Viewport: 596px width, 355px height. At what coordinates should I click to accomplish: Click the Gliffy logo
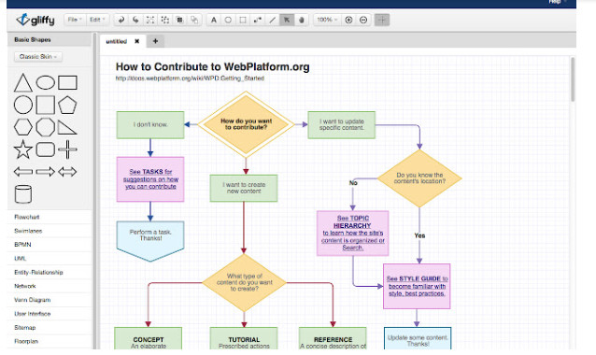(x=35, y=20)
